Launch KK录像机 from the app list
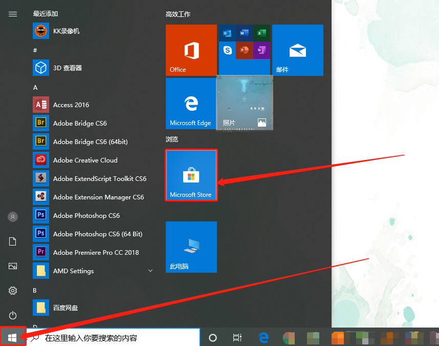 point(67,31)
